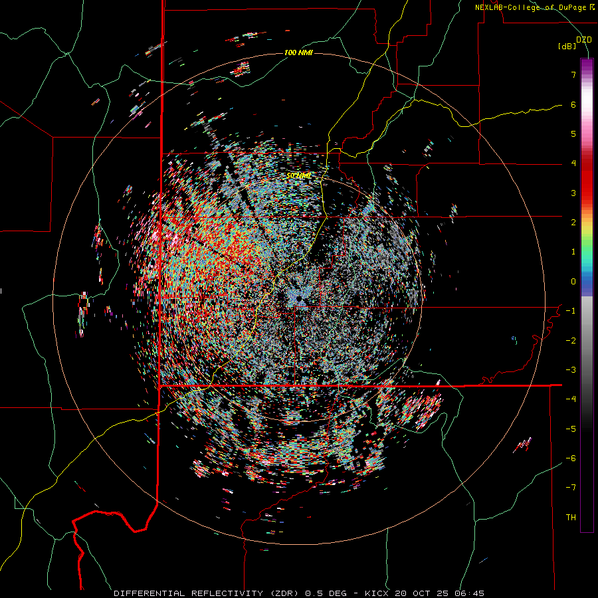Select the 3 value on the scale

573,193
